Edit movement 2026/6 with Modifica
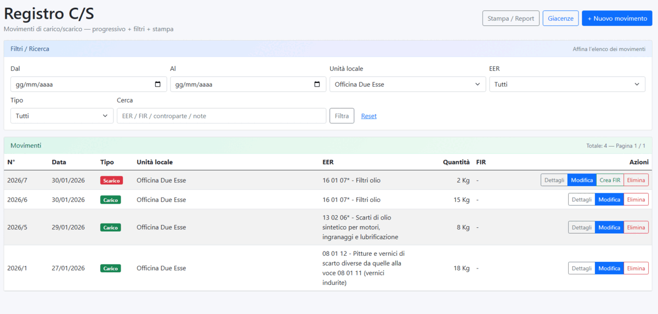 coord(609,200)
